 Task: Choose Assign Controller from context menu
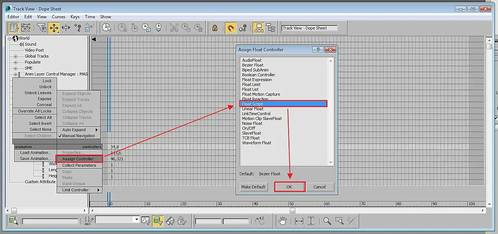pyautogui.click(x=79, y=159)
